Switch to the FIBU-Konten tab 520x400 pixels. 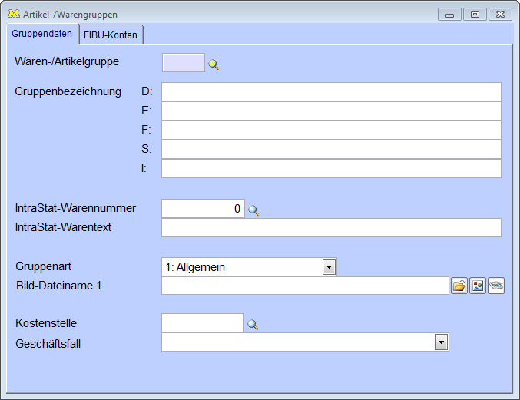pyautogui.click(x=111, y=35)
